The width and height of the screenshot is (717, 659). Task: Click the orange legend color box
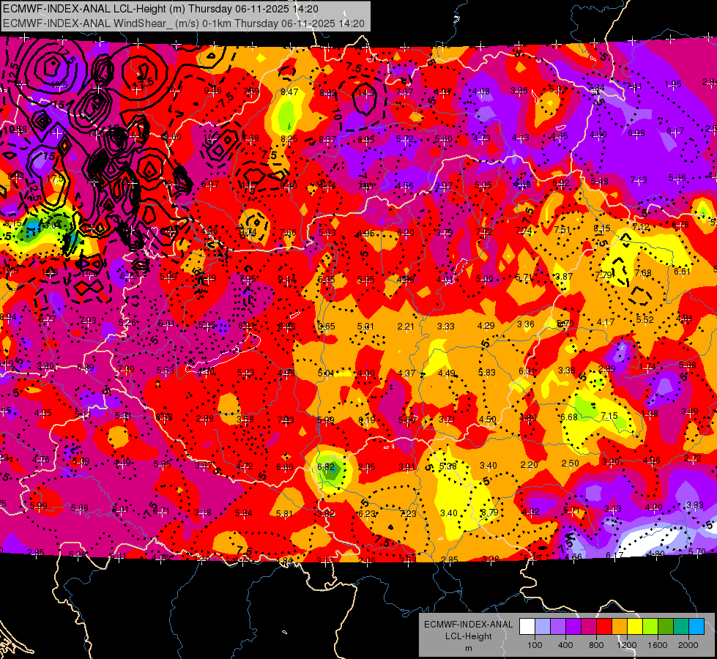(x=620, y=627)
